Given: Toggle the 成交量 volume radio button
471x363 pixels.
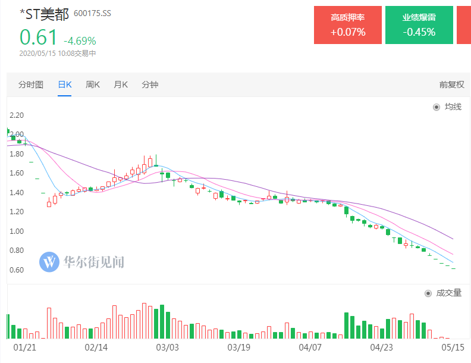Looking at the screenshot, I should (x=428, y=293).
